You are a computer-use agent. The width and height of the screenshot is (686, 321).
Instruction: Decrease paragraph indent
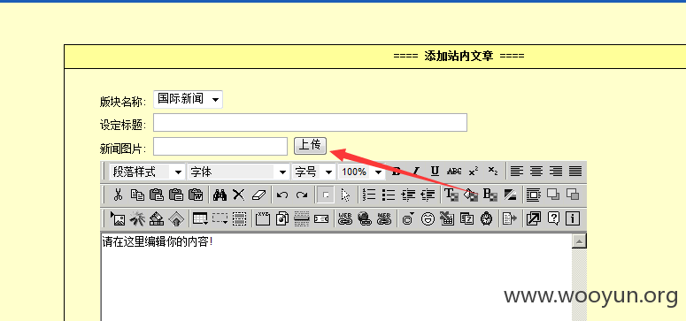[428, 195]
